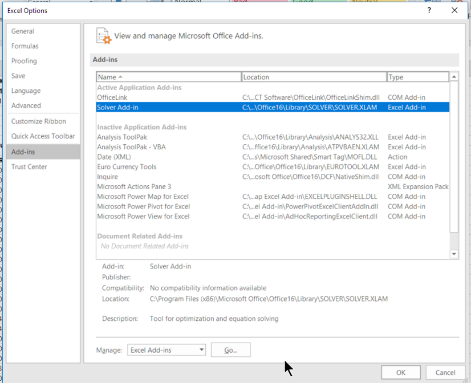Open the Trust Center category
This screenshot has height=383, width=471.
click(x=43, y=167)
